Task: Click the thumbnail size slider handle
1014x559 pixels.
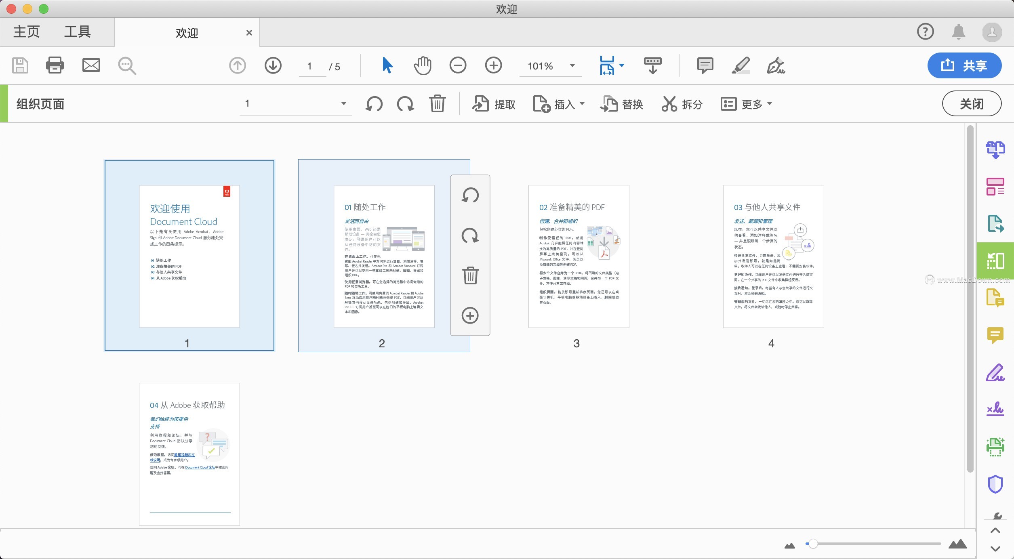Action: point(813,544)
